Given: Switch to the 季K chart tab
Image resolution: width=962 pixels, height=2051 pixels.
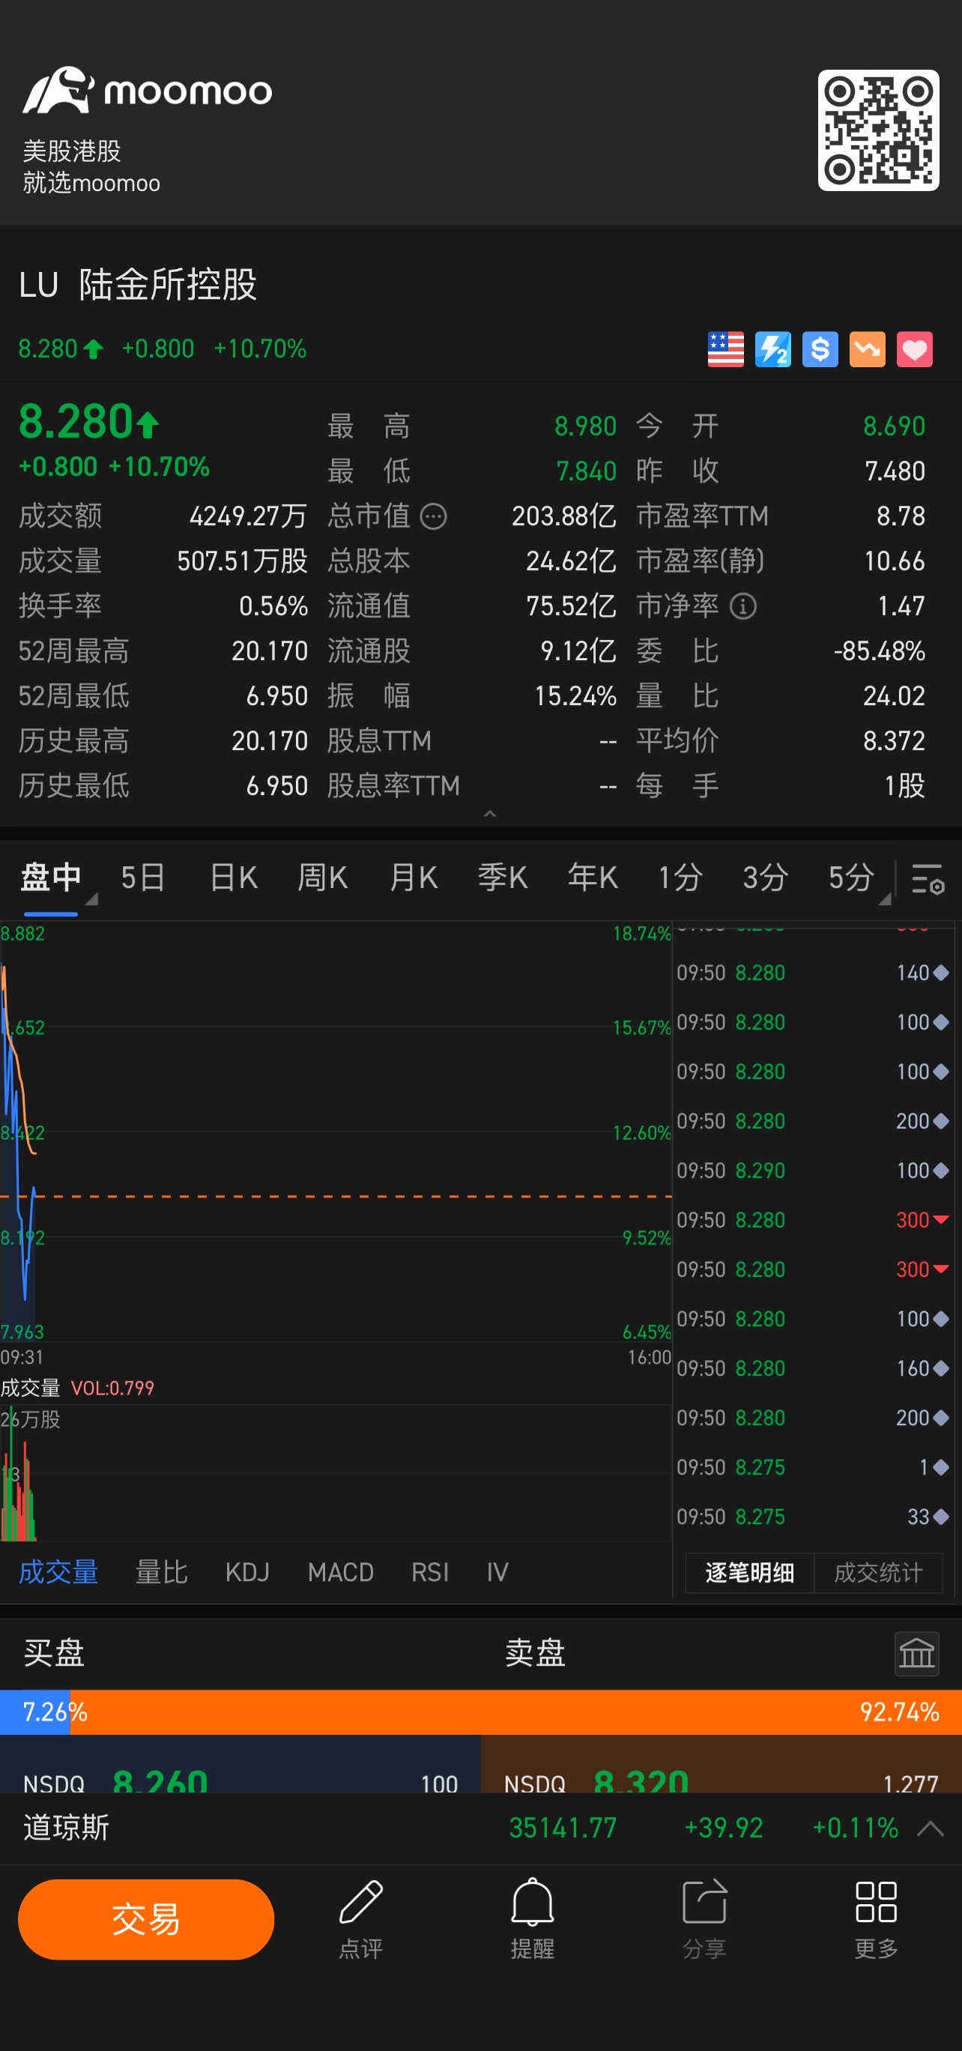Looking at the screenshot, I should point(502,878).
